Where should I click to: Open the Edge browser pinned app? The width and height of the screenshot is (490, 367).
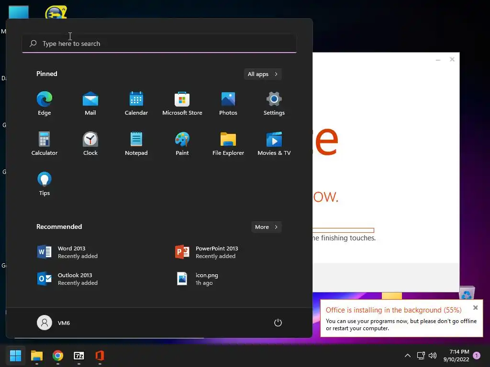[45, 104]
